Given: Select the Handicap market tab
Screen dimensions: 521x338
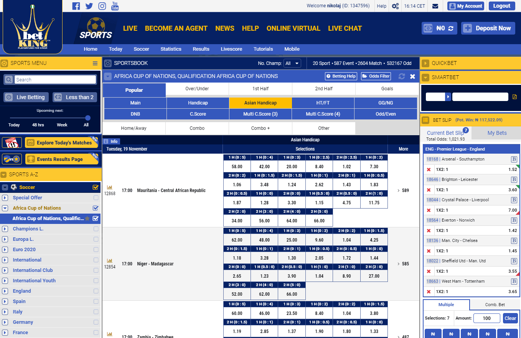Looking at the screenshot, I should tap(198, 103).
